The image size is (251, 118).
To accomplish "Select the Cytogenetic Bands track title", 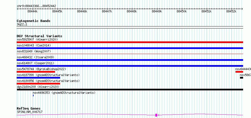I will click(x=34, y=21).
